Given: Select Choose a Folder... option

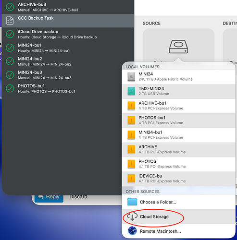Looking at the screenshot, I should 178,202.
